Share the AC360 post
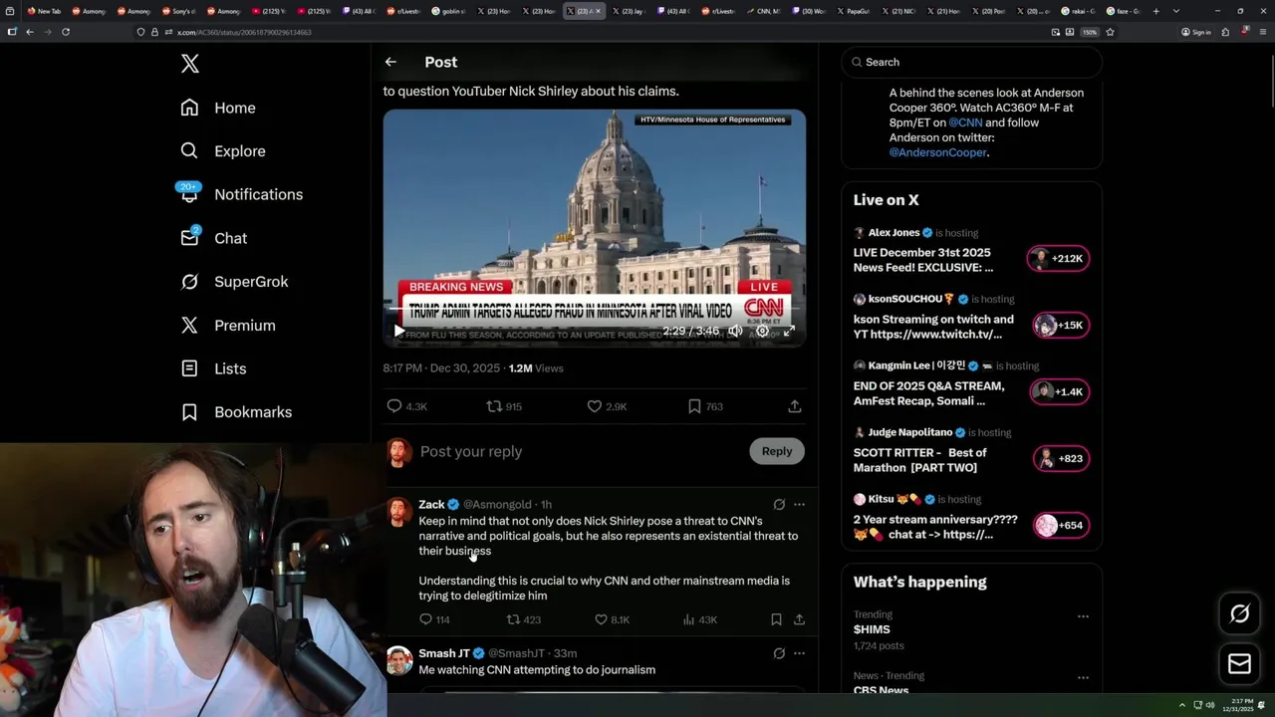The image size is (1275, 717). (795, 406)
